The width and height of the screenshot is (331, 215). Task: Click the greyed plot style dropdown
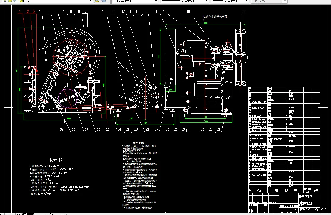[269, 1]
